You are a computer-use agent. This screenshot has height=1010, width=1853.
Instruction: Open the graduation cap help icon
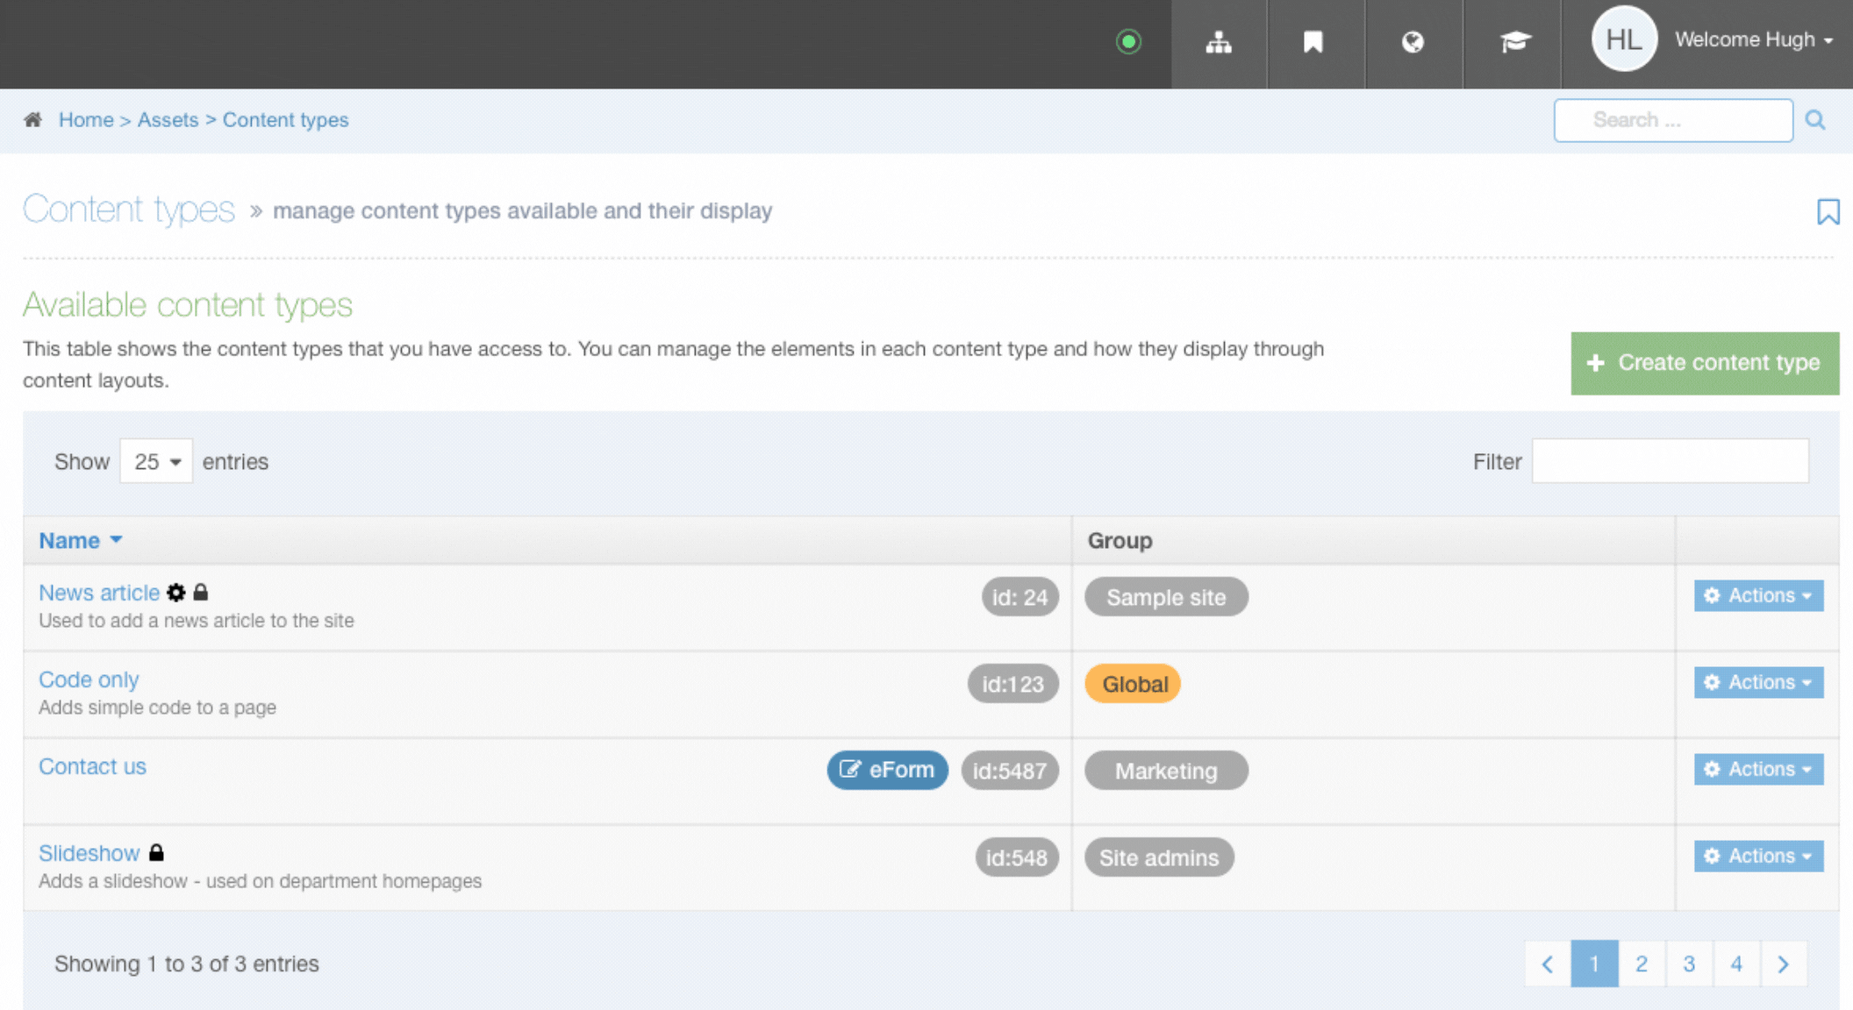tap(1514, 42)
